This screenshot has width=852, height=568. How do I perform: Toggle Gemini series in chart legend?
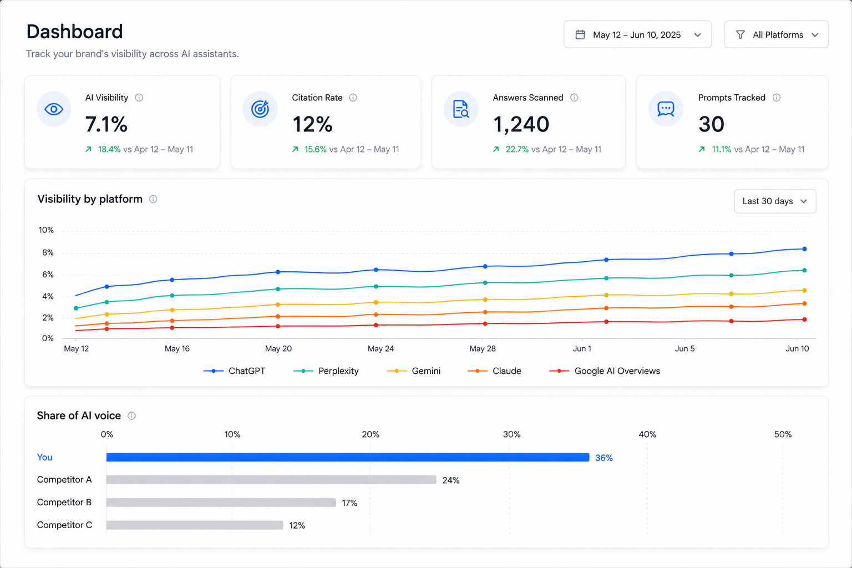click(x=414, y=371)
